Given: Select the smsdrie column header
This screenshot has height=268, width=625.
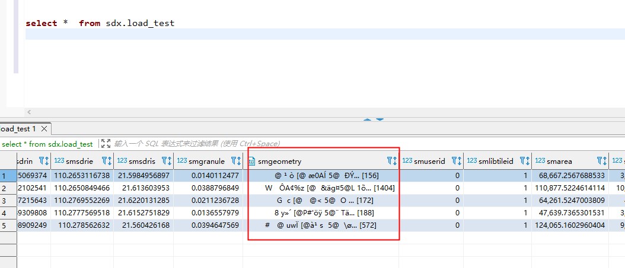Looking at the screenshot, I should [x=82, y=161].
